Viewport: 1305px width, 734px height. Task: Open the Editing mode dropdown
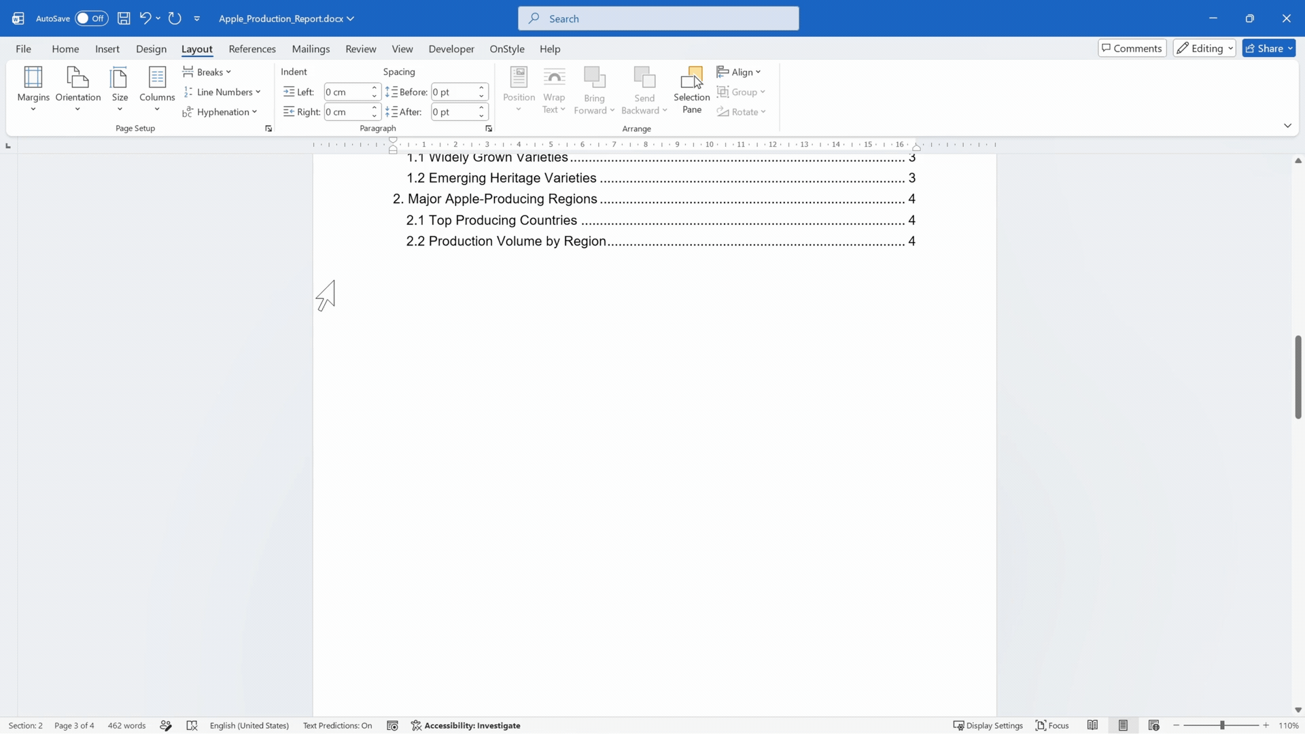(1204, 48)
